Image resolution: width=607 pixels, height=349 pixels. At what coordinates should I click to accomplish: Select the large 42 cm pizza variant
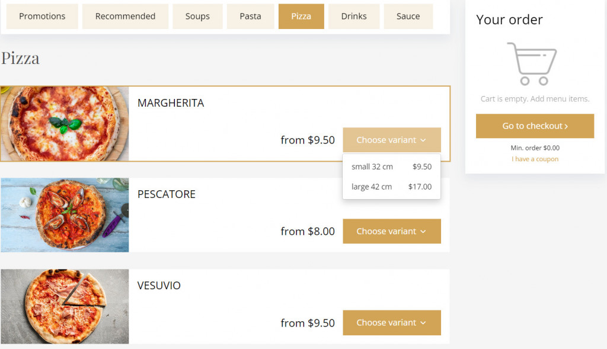pos(391,186)
